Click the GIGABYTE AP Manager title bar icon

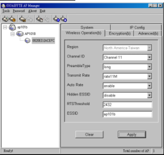tap(3, 6)
